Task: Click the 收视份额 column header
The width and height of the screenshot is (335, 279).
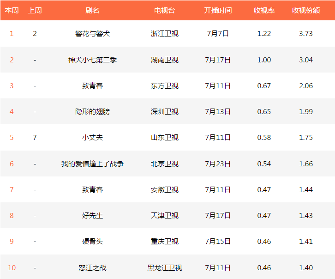Action: click(306, 10)
